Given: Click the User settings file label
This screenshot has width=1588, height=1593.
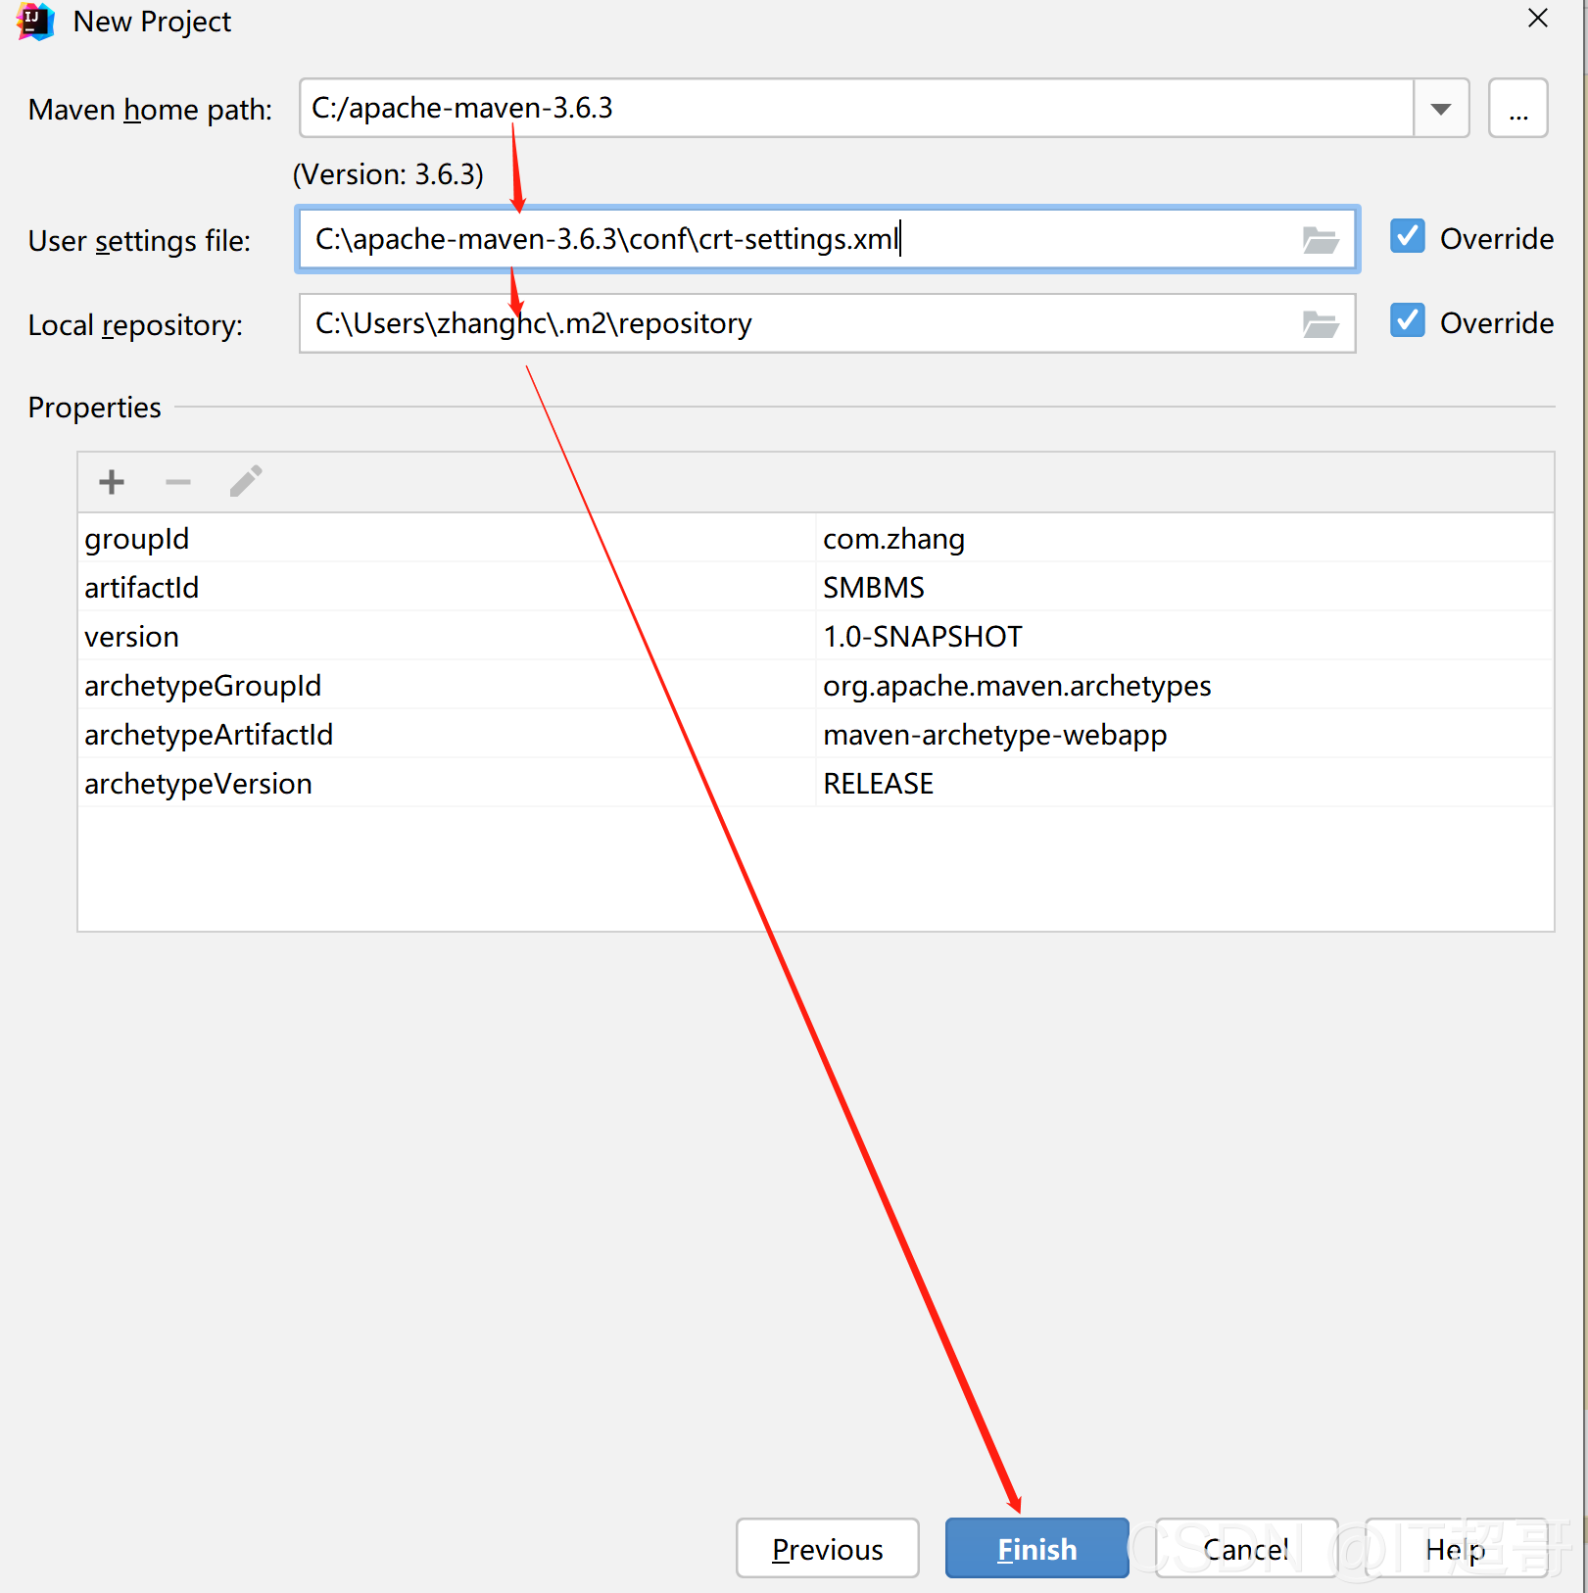Looking at the screenshot, I should click(x=139, y=240).
